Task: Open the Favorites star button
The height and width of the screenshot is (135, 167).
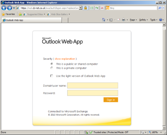Action: [9, 14]
